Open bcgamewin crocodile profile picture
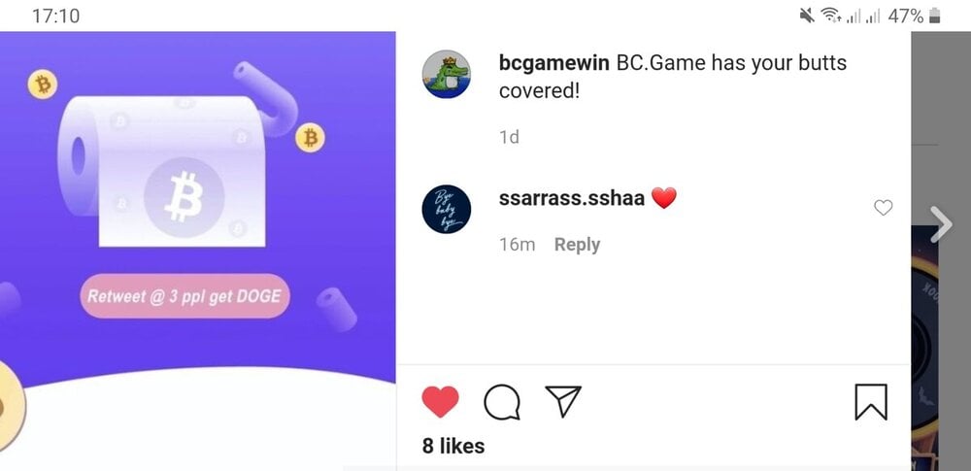The image size is (971, 471). (446, 75)
